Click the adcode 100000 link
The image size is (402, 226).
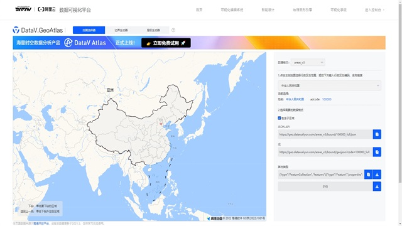[x=327, y=99]
